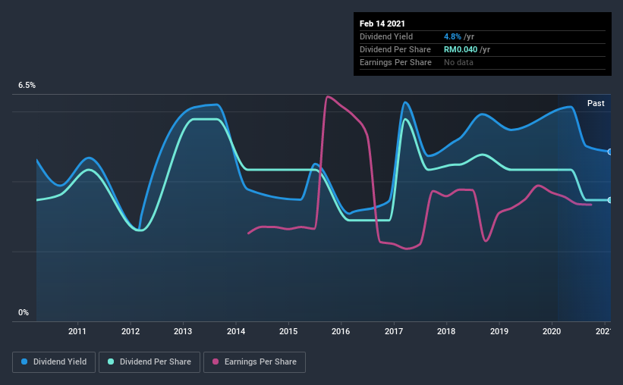The width and height of the screenshot is (623, 385).
Task: Select the 2016 x-axis label
Action: 341,331
